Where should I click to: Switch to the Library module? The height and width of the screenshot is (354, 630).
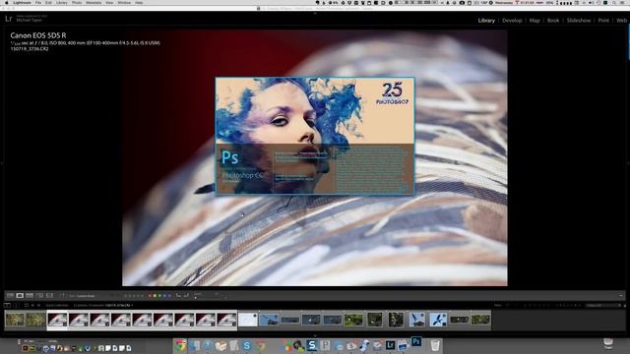[486, 20]
